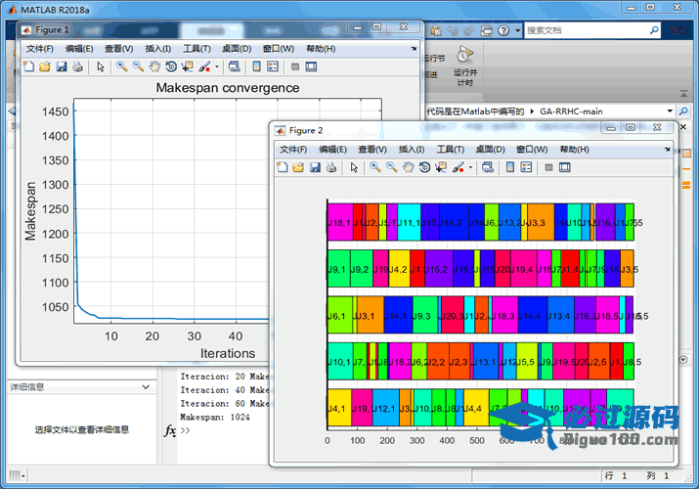Open 工具(T) menu in Figure 2

click(x=451, y=150)
